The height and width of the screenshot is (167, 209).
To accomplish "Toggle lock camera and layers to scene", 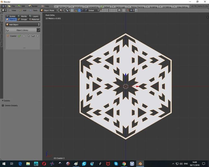I will pos(120,10).
